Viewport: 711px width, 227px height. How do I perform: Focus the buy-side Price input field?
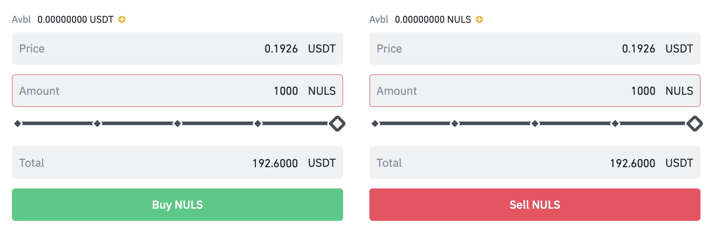click(177, 49)
